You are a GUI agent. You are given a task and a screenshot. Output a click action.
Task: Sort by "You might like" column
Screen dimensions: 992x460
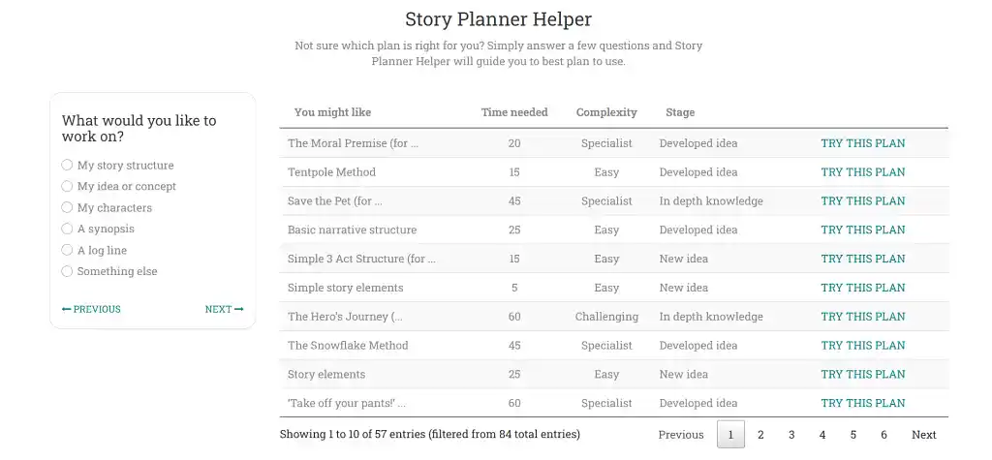point(332,112)
